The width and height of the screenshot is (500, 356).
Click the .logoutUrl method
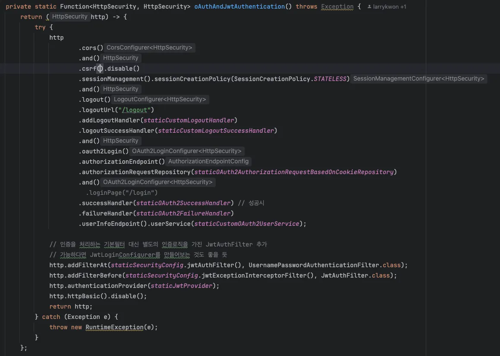(x=96, y=110)
